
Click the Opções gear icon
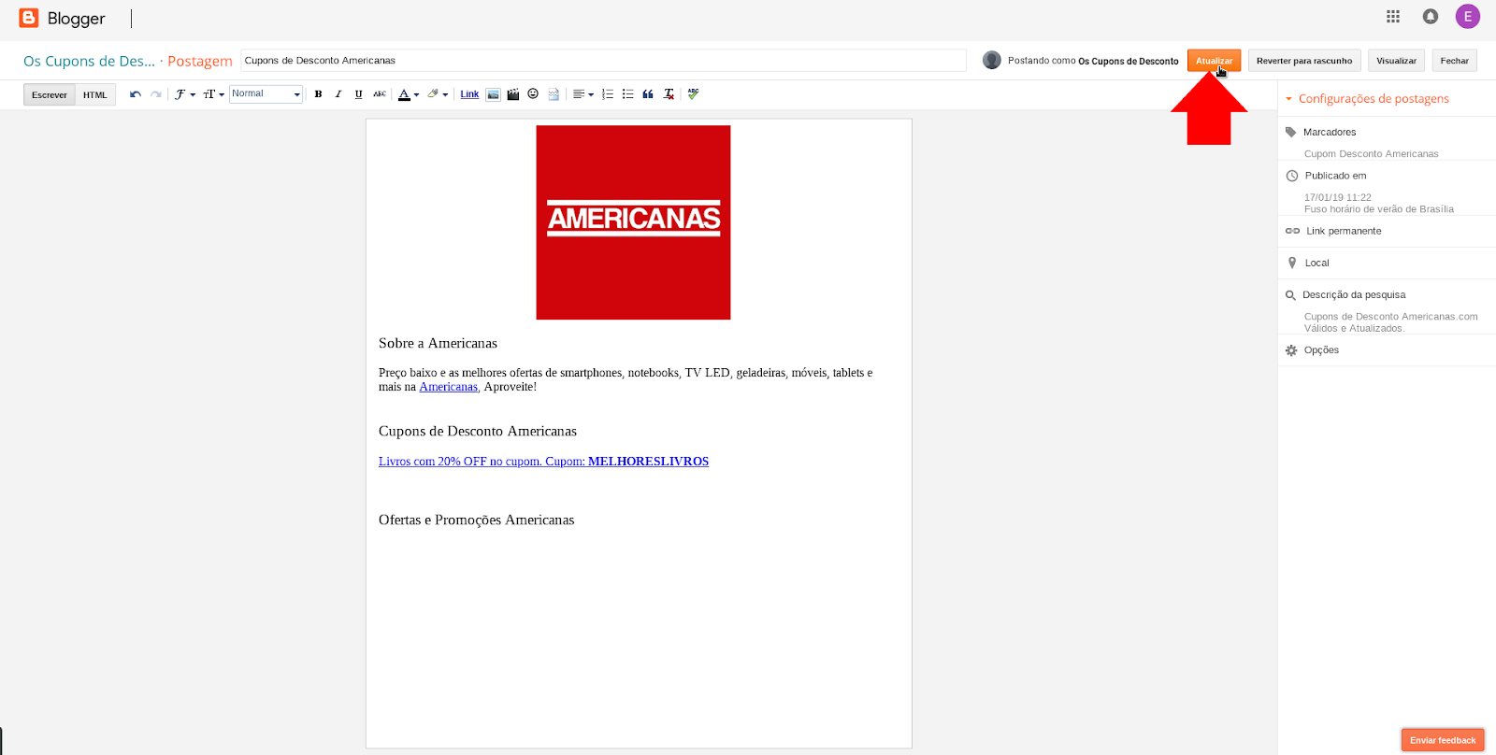[1291, 350]
